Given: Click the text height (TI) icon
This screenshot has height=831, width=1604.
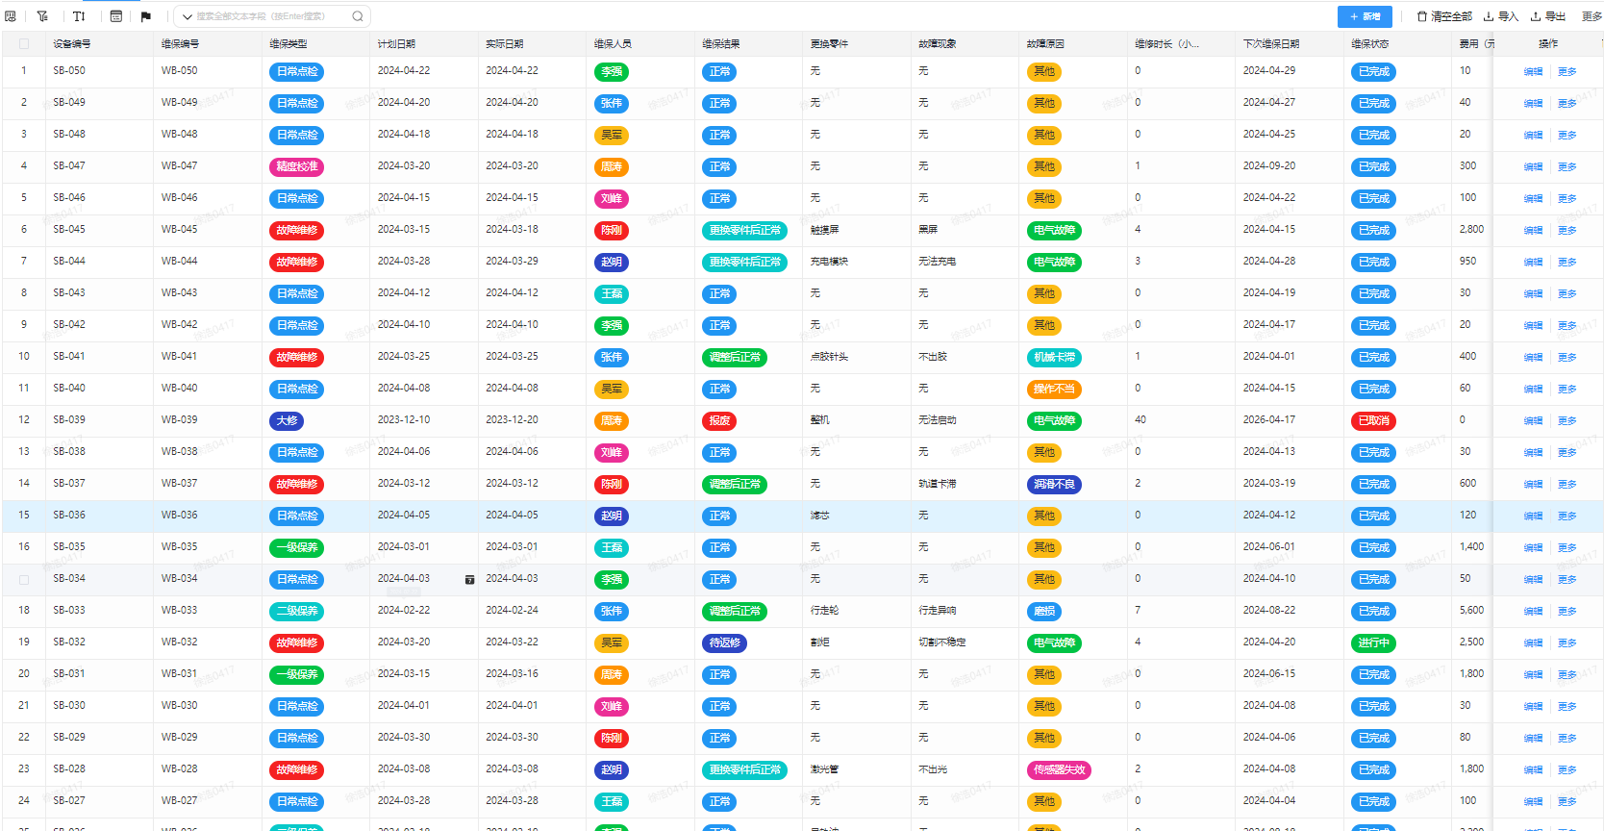Looking at the screenshot, I should 79,16.
